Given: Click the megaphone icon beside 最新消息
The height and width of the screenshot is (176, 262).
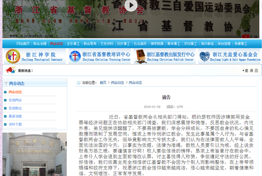Looking at the screenshot, I should pyautogui.click(x=11, y=70).
